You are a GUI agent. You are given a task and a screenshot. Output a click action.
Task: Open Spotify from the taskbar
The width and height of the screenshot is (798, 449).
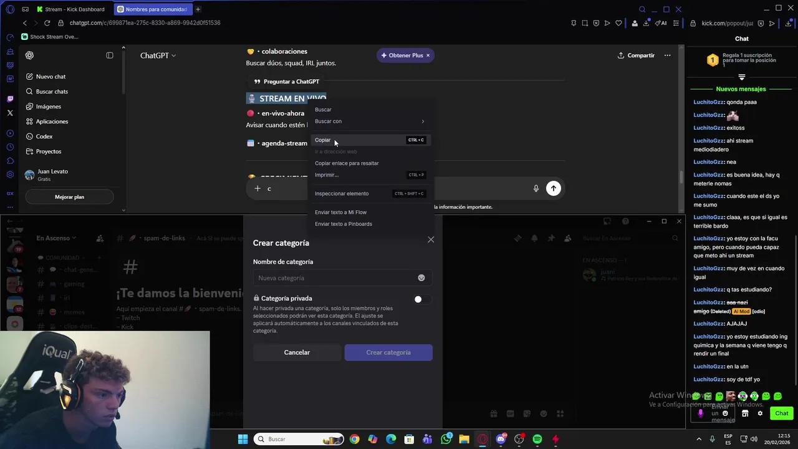537,439
